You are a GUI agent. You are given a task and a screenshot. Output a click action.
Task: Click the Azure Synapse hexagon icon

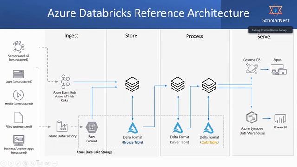click(252, 117)
